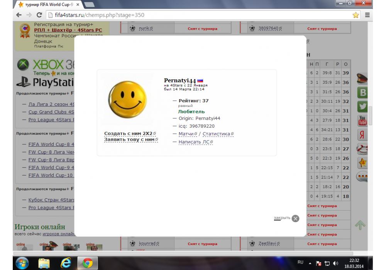
Task: Click soccer ball icon beside nurik
Action: click(132, 28)
